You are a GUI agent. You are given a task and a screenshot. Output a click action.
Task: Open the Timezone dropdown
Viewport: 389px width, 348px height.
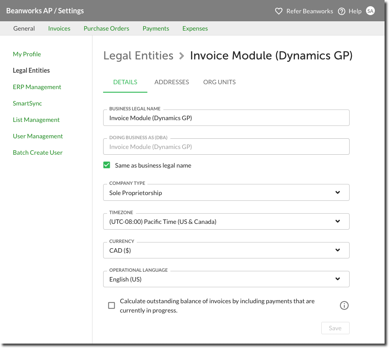226,221
